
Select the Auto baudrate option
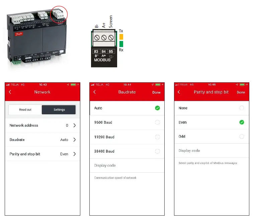(x=157, y=108)
